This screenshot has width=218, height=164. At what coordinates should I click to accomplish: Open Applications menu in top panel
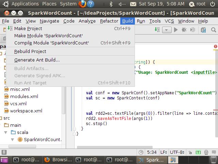pyautogui.click(x=25, y=4)
